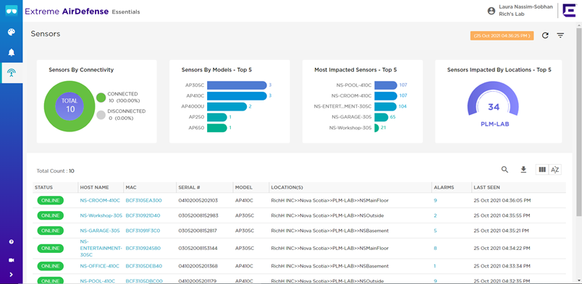Open user account menu for Laura Nassim-Sobhan
This screenshot has width=582, height=284.
click(x=491, y=11)
